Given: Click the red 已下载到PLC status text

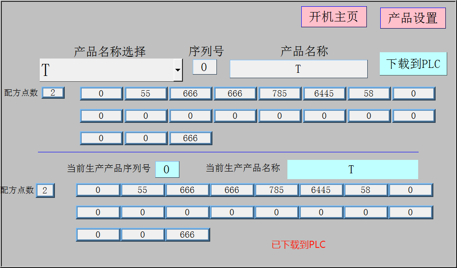Looking at the screenshot, I should [299, 245].
